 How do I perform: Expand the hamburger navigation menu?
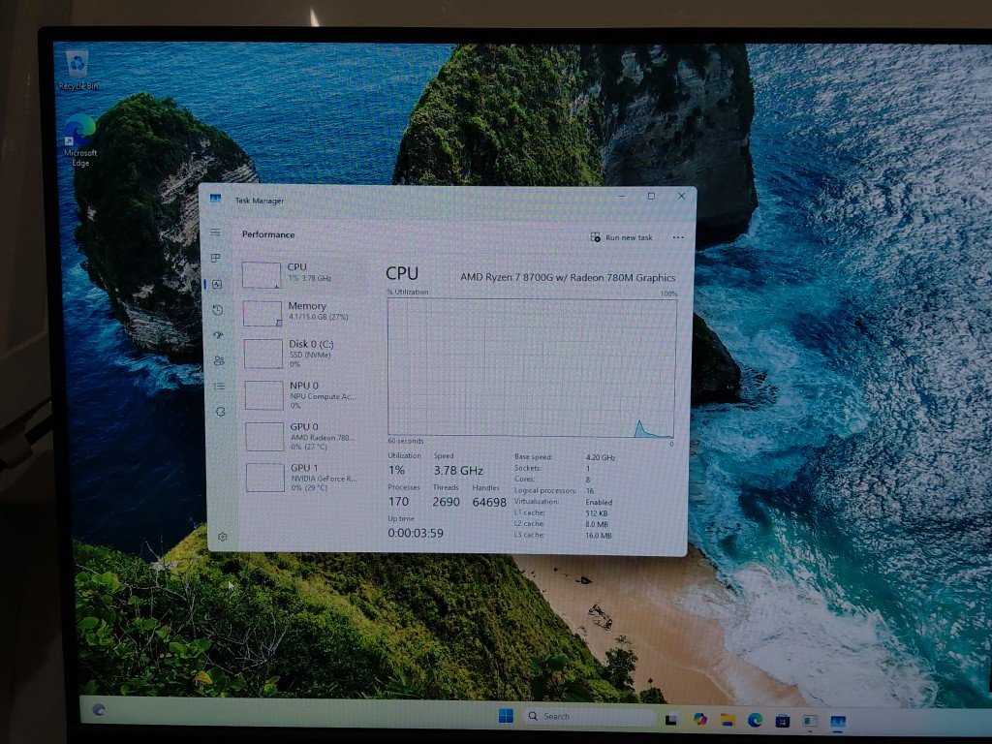(x=215, y=232)
